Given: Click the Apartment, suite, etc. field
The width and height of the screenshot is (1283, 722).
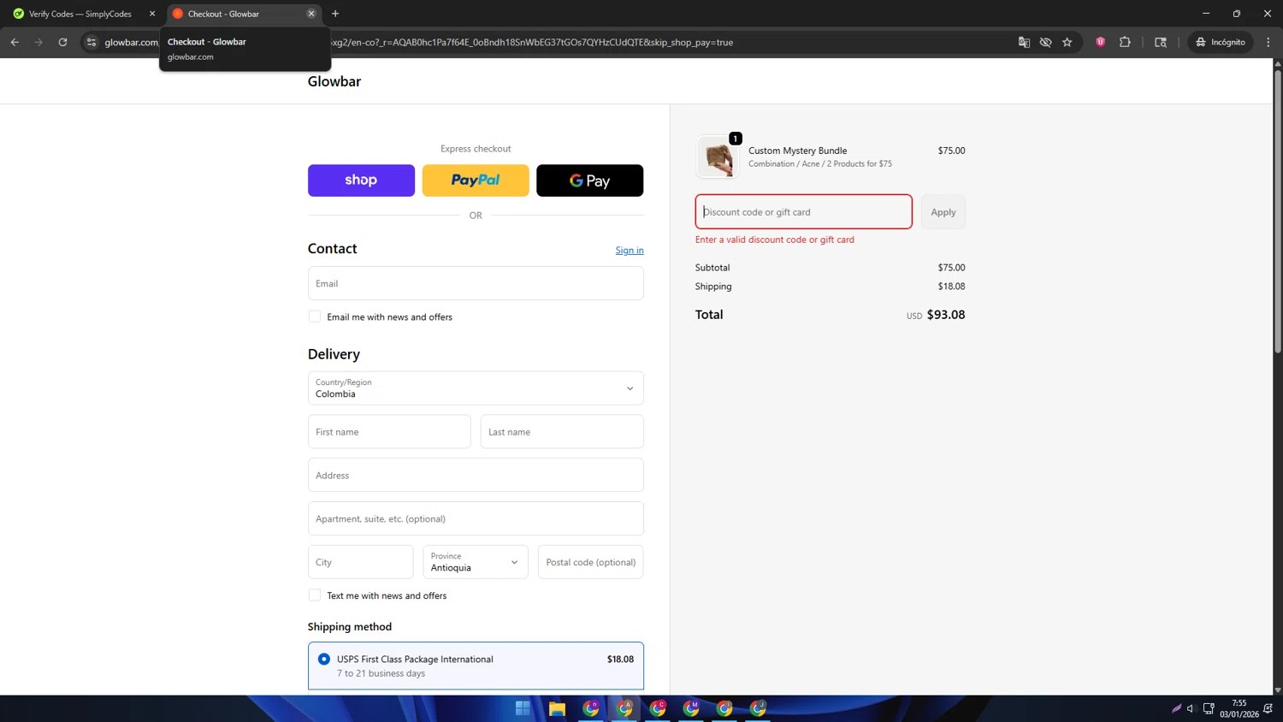Looking at the screenshot, I should 476,518.
